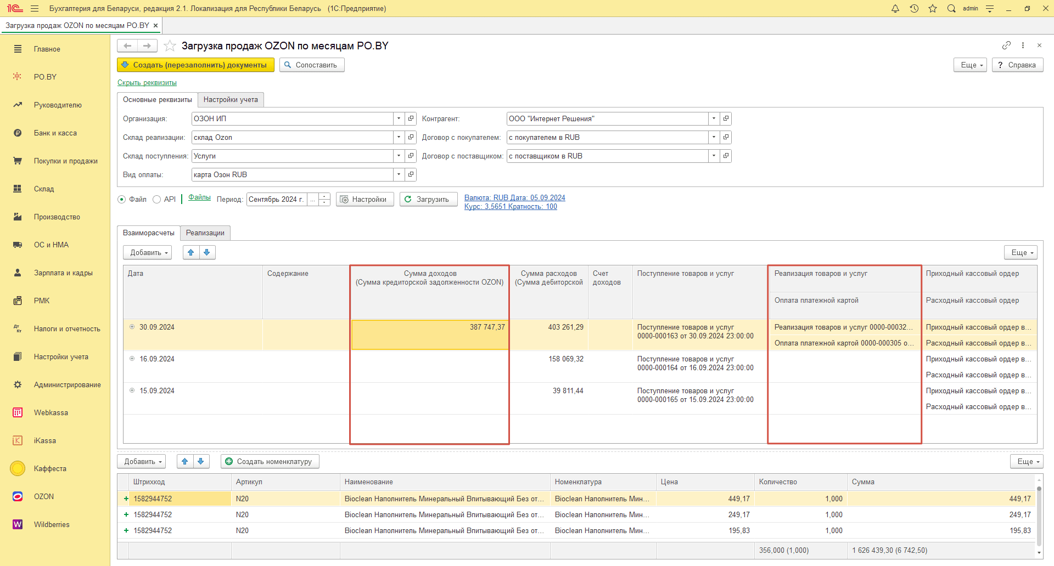Add this form to favorites star

[170, 46]
